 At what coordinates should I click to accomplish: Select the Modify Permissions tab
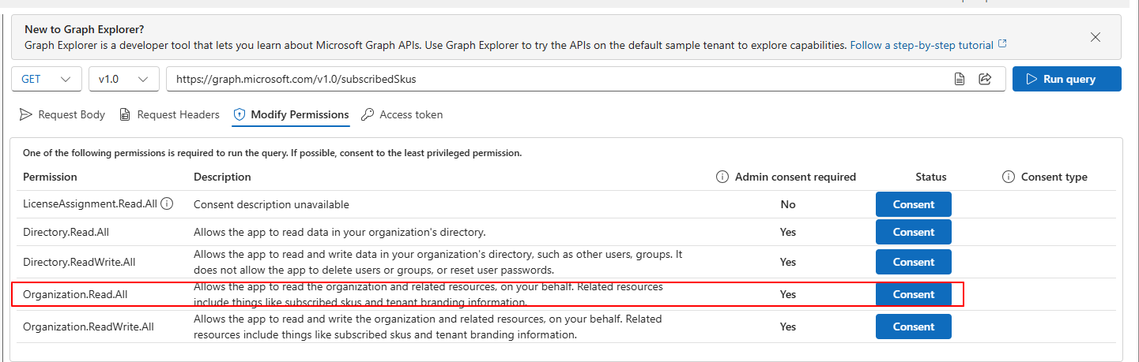[291, 114]
